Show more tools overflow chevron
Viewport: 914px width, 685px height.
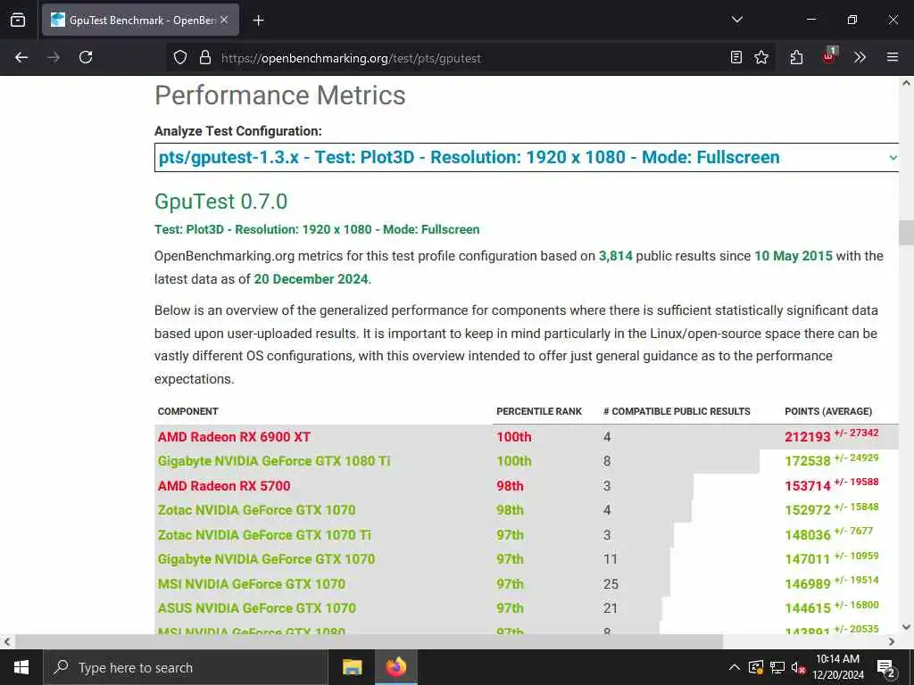pos(860,57)
